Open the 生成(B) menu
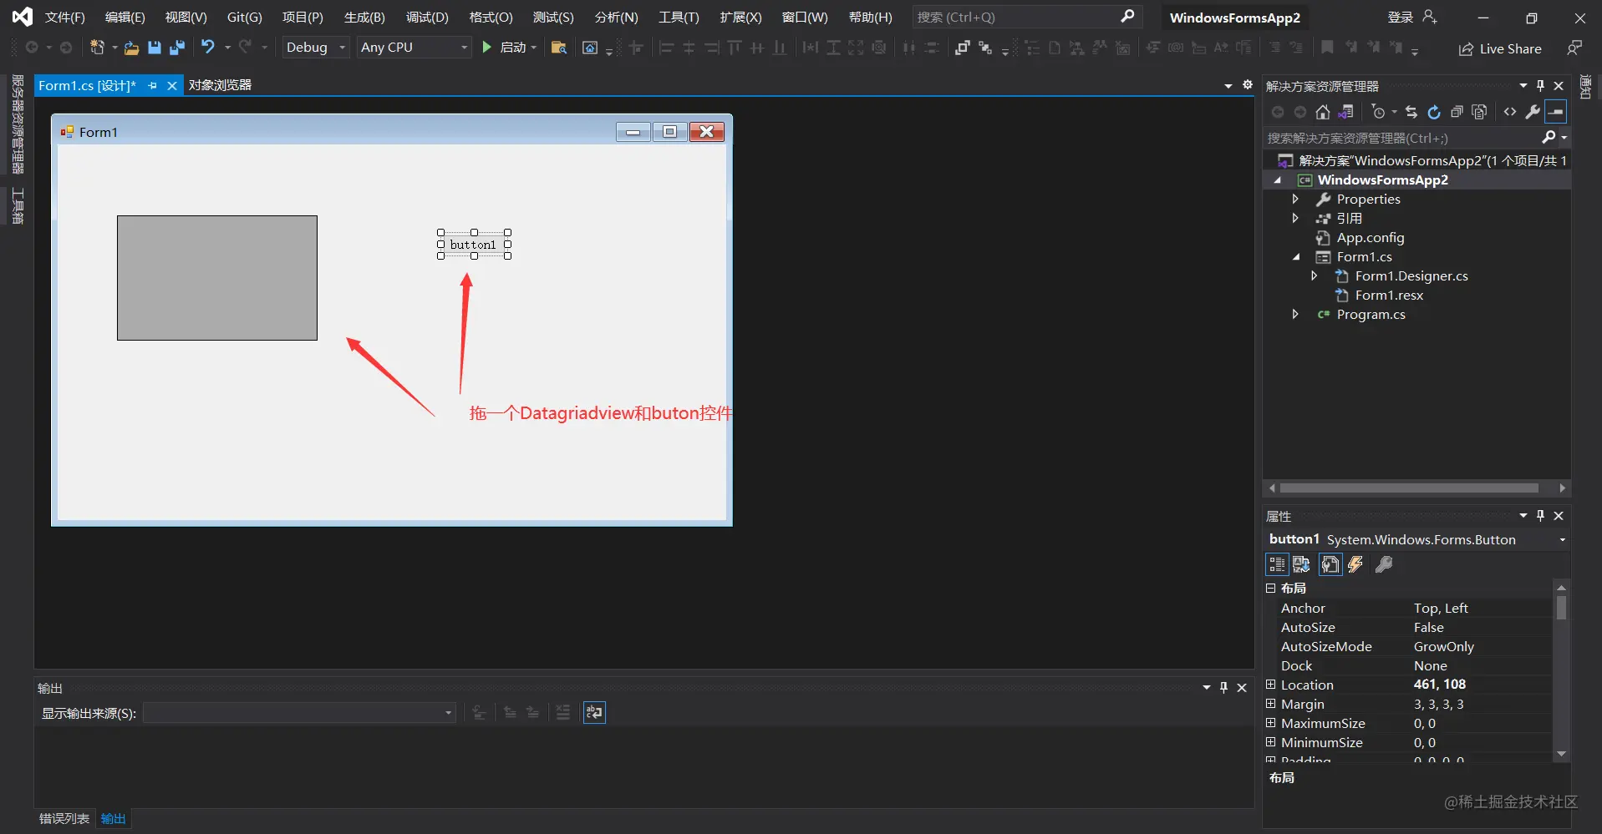This screenshot has width=1602, height=834. coord(364,17)
